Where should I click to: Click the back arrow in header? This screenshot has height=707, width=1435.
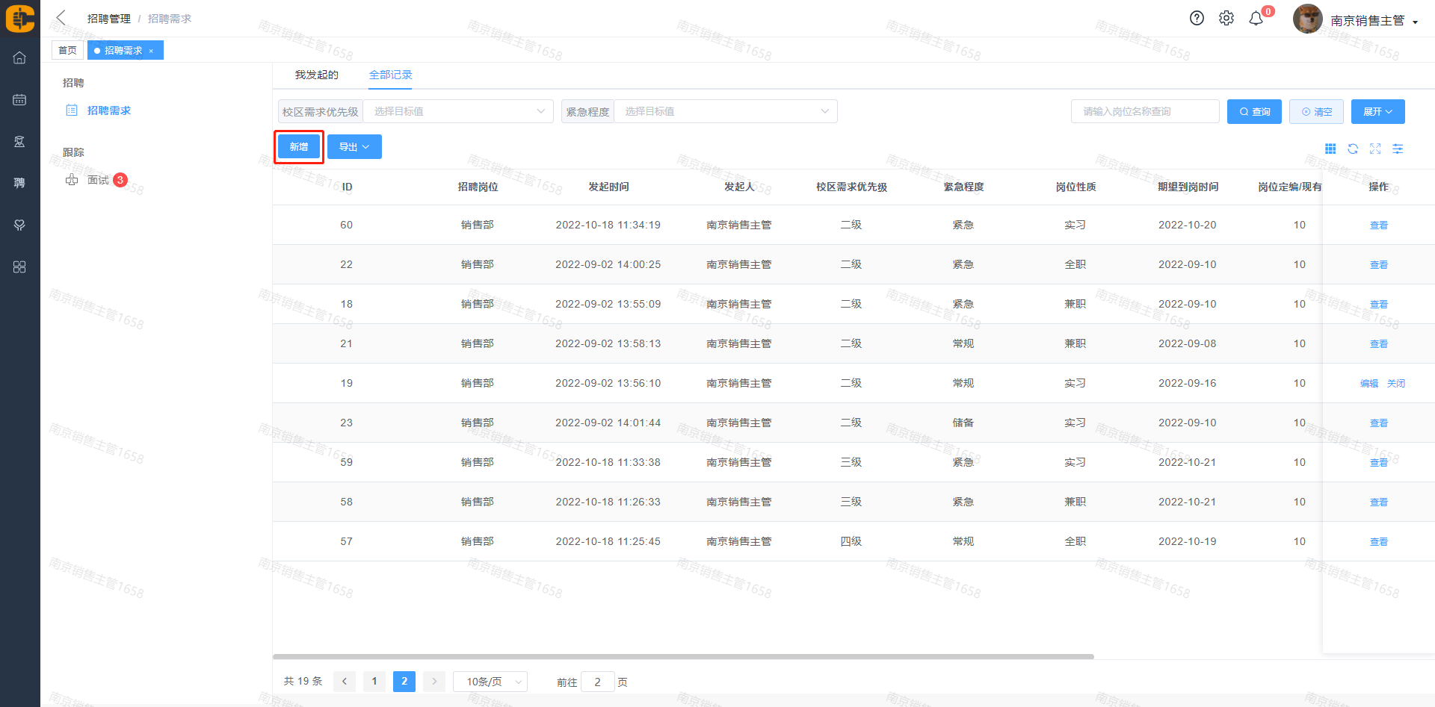pos(61,18)
